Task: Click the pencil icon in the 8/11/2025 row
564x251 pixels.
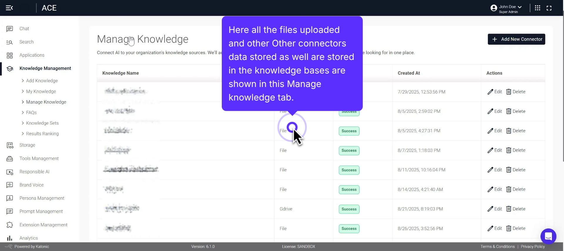Action: pyautogui.click(x=490, y=170)
